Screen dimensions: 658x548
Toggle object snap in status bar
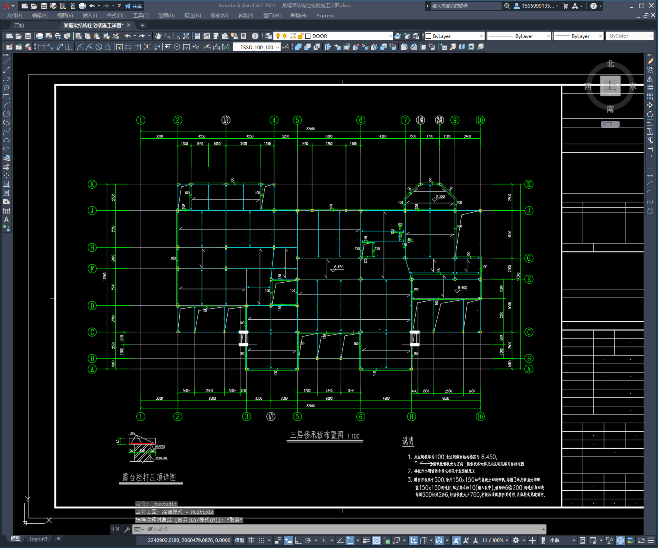tap(350, 540)
